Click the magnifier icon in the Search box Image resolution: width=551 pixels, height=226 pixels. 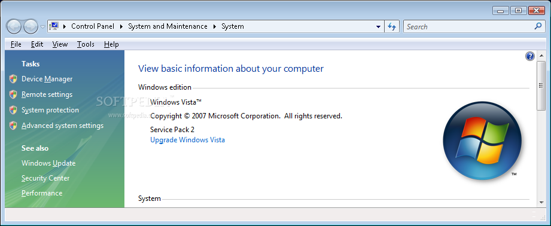coord(538,26)
